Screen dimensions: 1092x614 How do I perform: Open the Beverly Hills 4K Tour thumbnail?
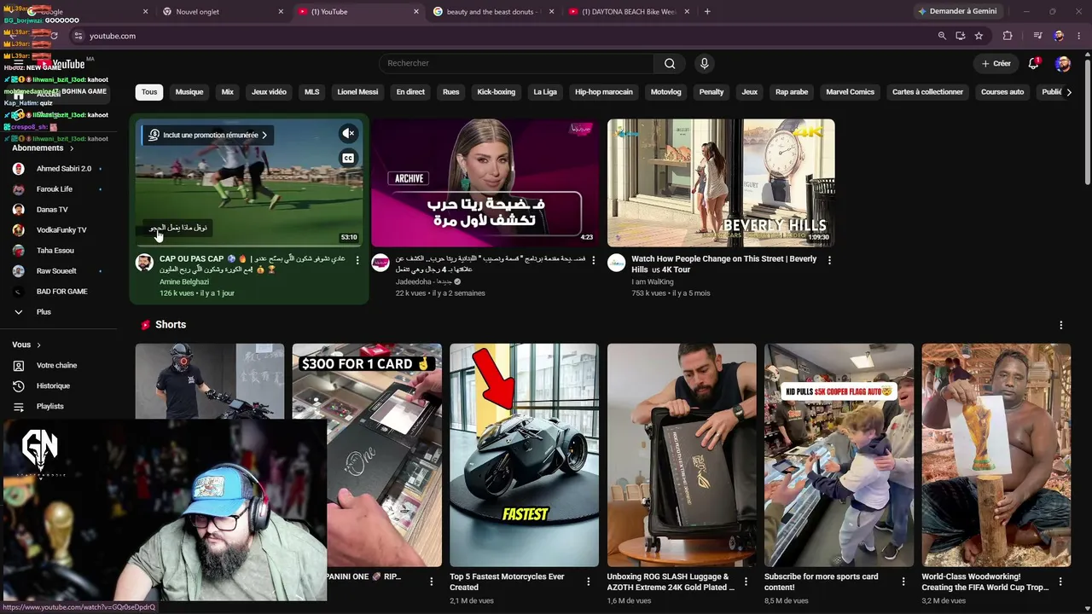click(x=721, y=182)
